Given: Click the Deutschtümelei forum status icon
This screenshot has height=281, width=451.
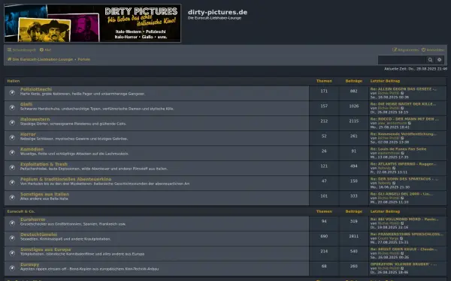Looking at the screenshot, I should [12, 238].
